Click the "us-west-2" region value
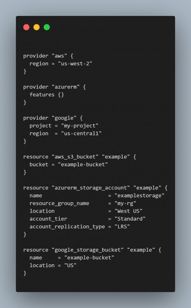The image size is (191, 308). click(x=75, y=64)
